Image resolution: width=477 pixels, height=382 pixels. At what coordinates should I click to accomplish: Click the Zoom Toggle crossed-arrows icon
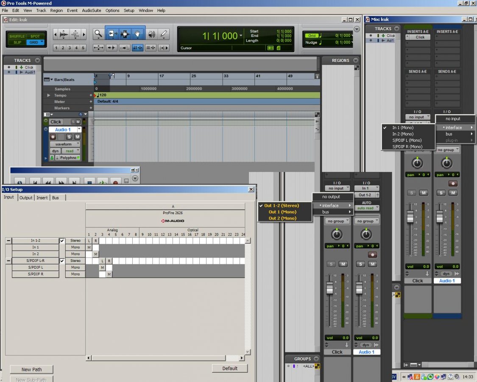coord(98,48)
